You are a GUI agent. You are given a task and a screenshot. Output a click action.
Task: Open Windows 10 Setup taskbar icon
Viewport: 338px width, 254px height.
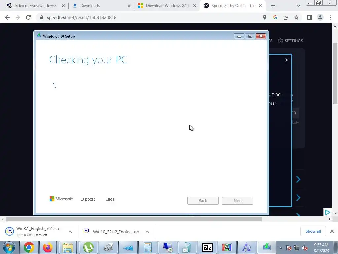click(x=267, y=247)
